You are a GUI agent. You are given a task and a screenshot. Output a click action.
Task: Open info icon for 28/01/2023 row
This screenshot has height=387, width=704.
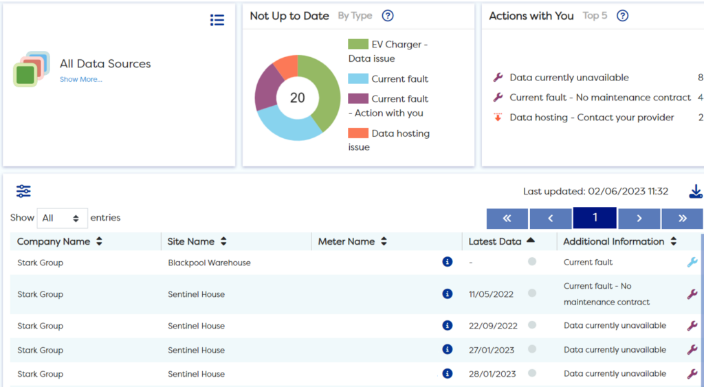[x=447, y=373]
